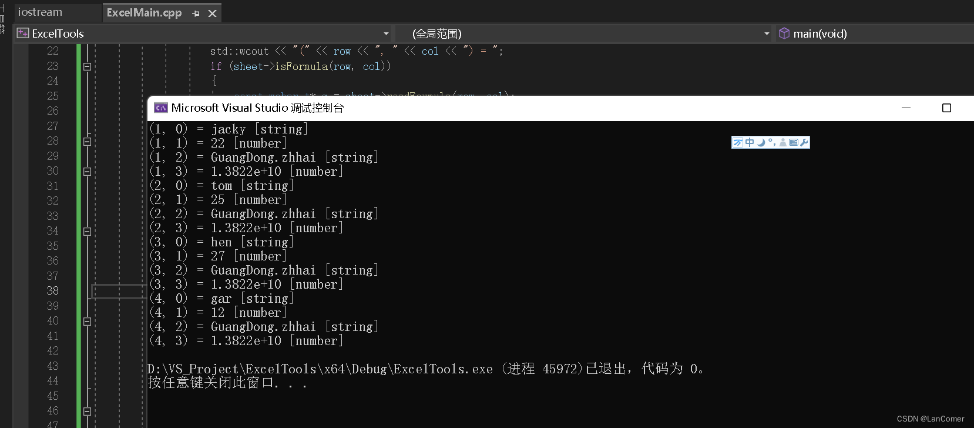Click the CSDN @LanComer link

(x=931, y=419)
